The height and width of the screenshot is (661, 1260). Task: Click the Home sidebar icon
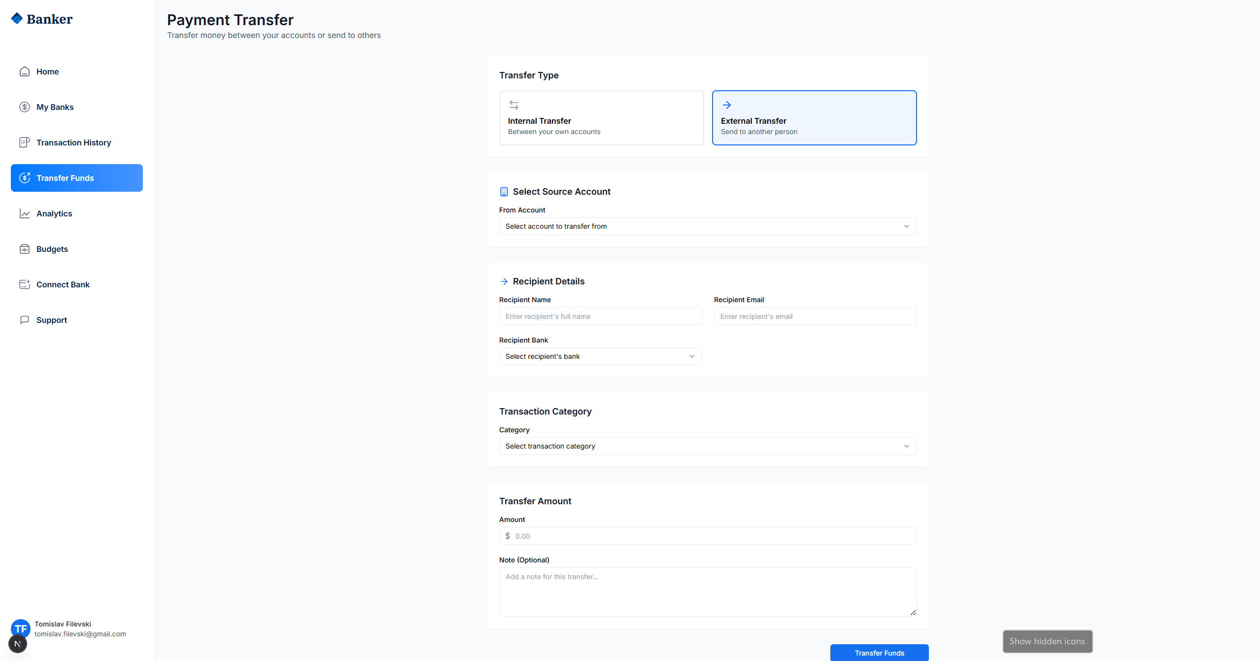click(x=25, y=71)
